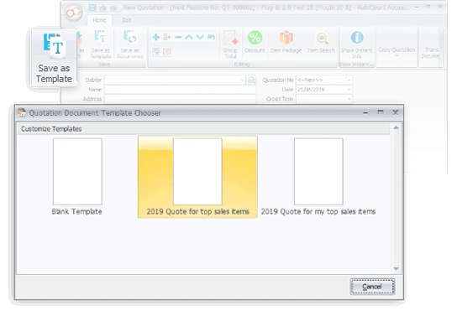The image size is (457, 321).
Task: Click the undo arrow in the Editing group
Action: pyautogui.click(x=211, y=37)
